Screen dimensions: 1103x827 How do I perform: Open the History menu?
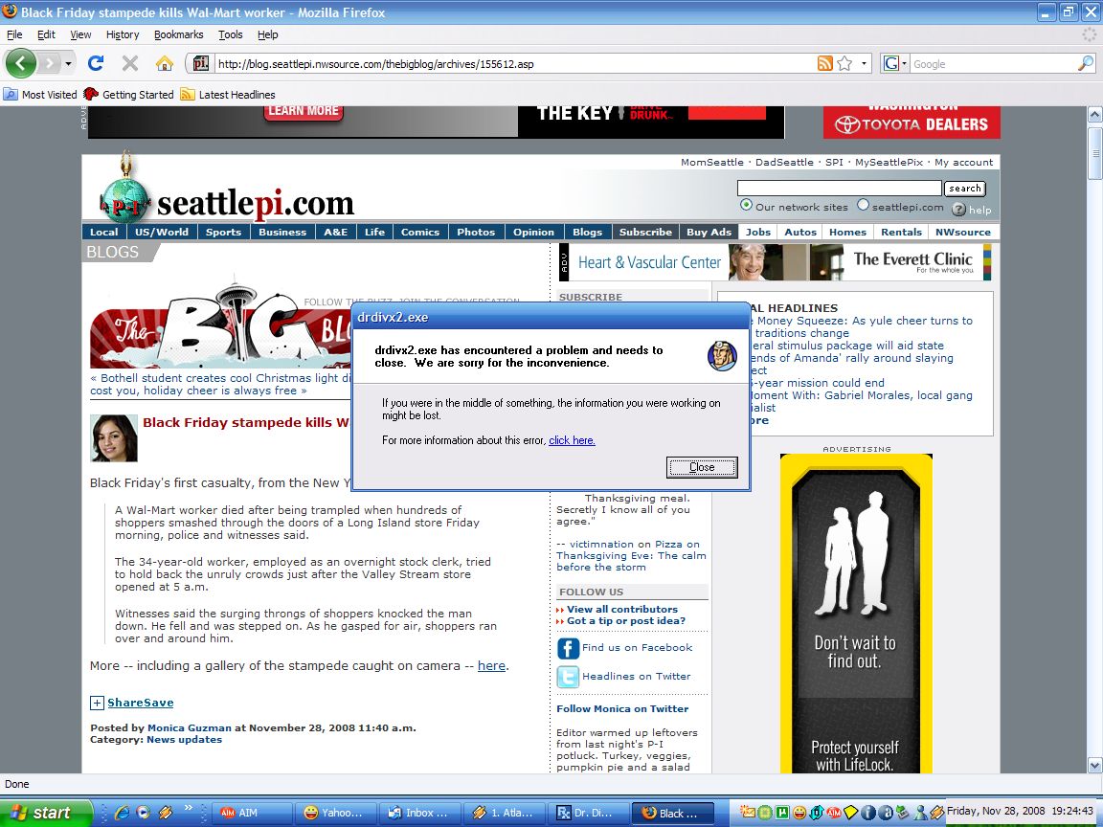(123, 34)
